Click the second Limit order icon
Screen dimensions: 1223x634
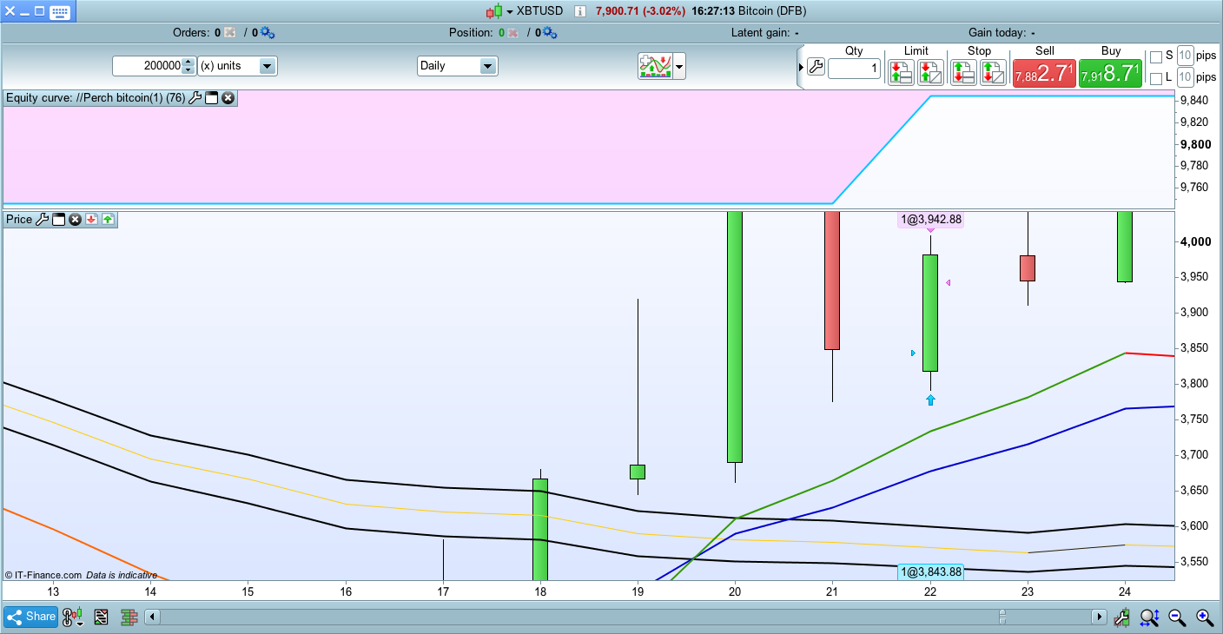pos(931,72)
